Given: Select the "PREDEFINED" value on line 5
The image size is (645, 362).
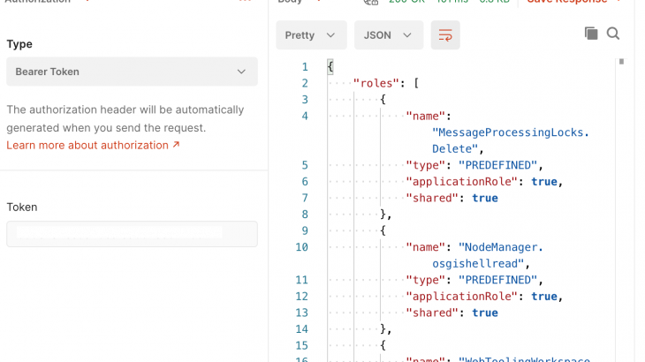Looking at the screenshot, I should (497, 165).
